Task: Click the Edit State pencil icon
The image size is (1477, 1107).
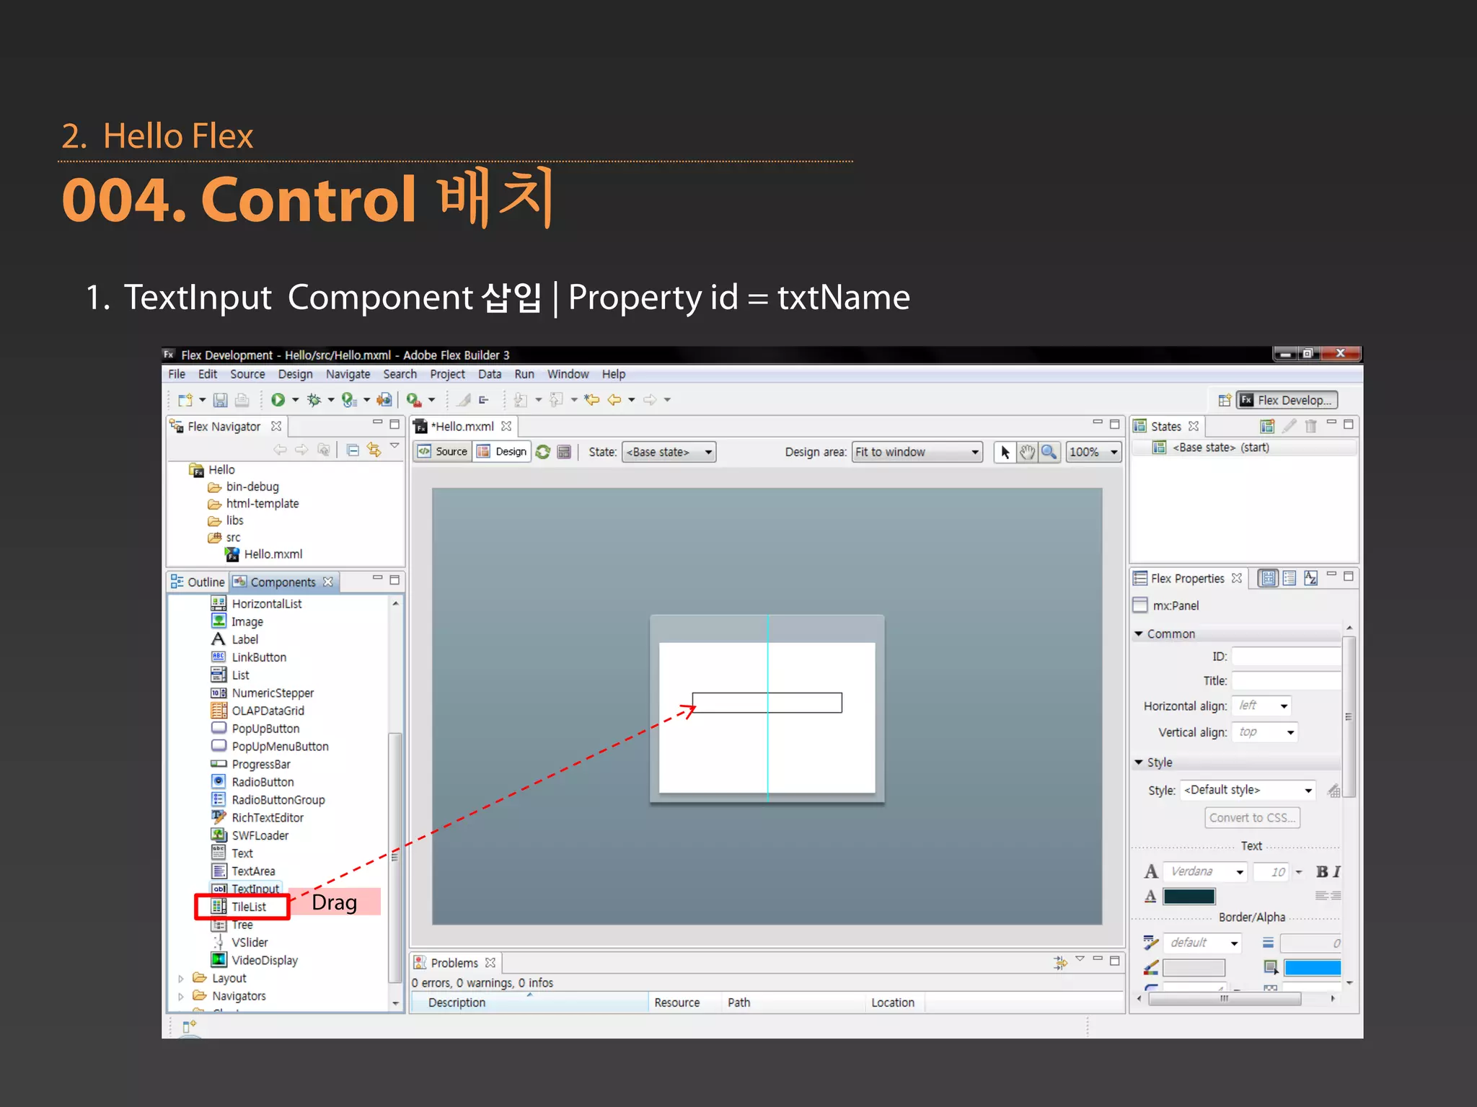Action: 1289,426
